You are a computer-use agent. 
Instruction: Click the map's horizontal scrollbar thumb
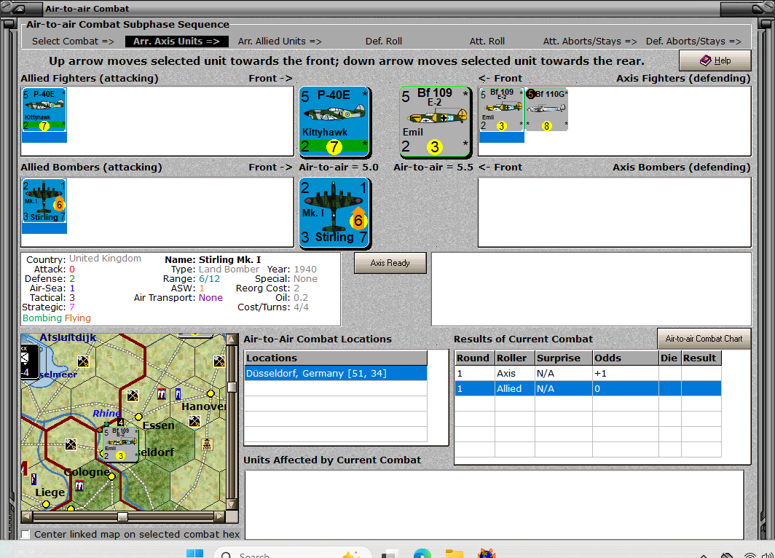click(122, 516)
